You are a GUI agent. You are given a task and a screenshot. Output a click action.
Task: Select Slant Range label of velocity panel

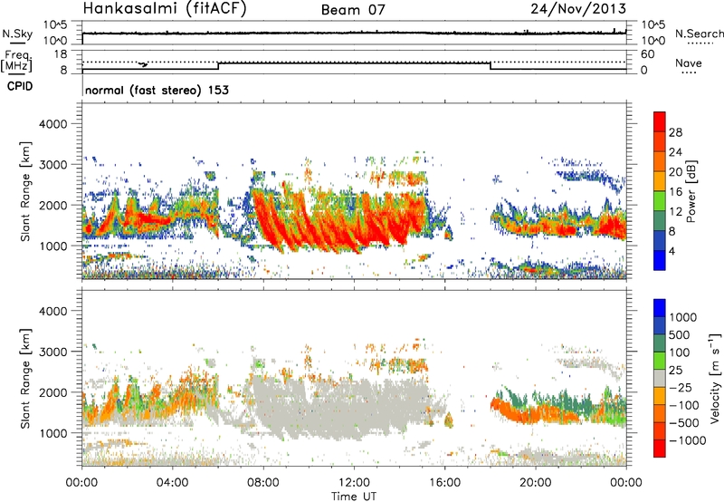[25, 379]
